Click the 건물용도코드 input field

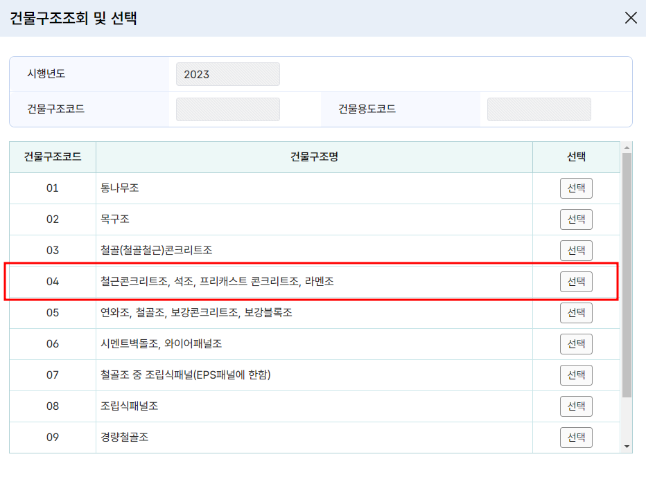coord(539,109)
